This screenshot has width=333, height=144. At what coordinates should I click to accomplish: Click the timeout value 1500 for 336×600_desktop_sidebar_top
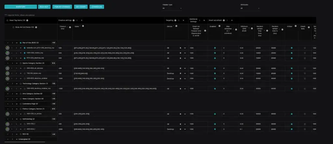(x=60, y=88)
